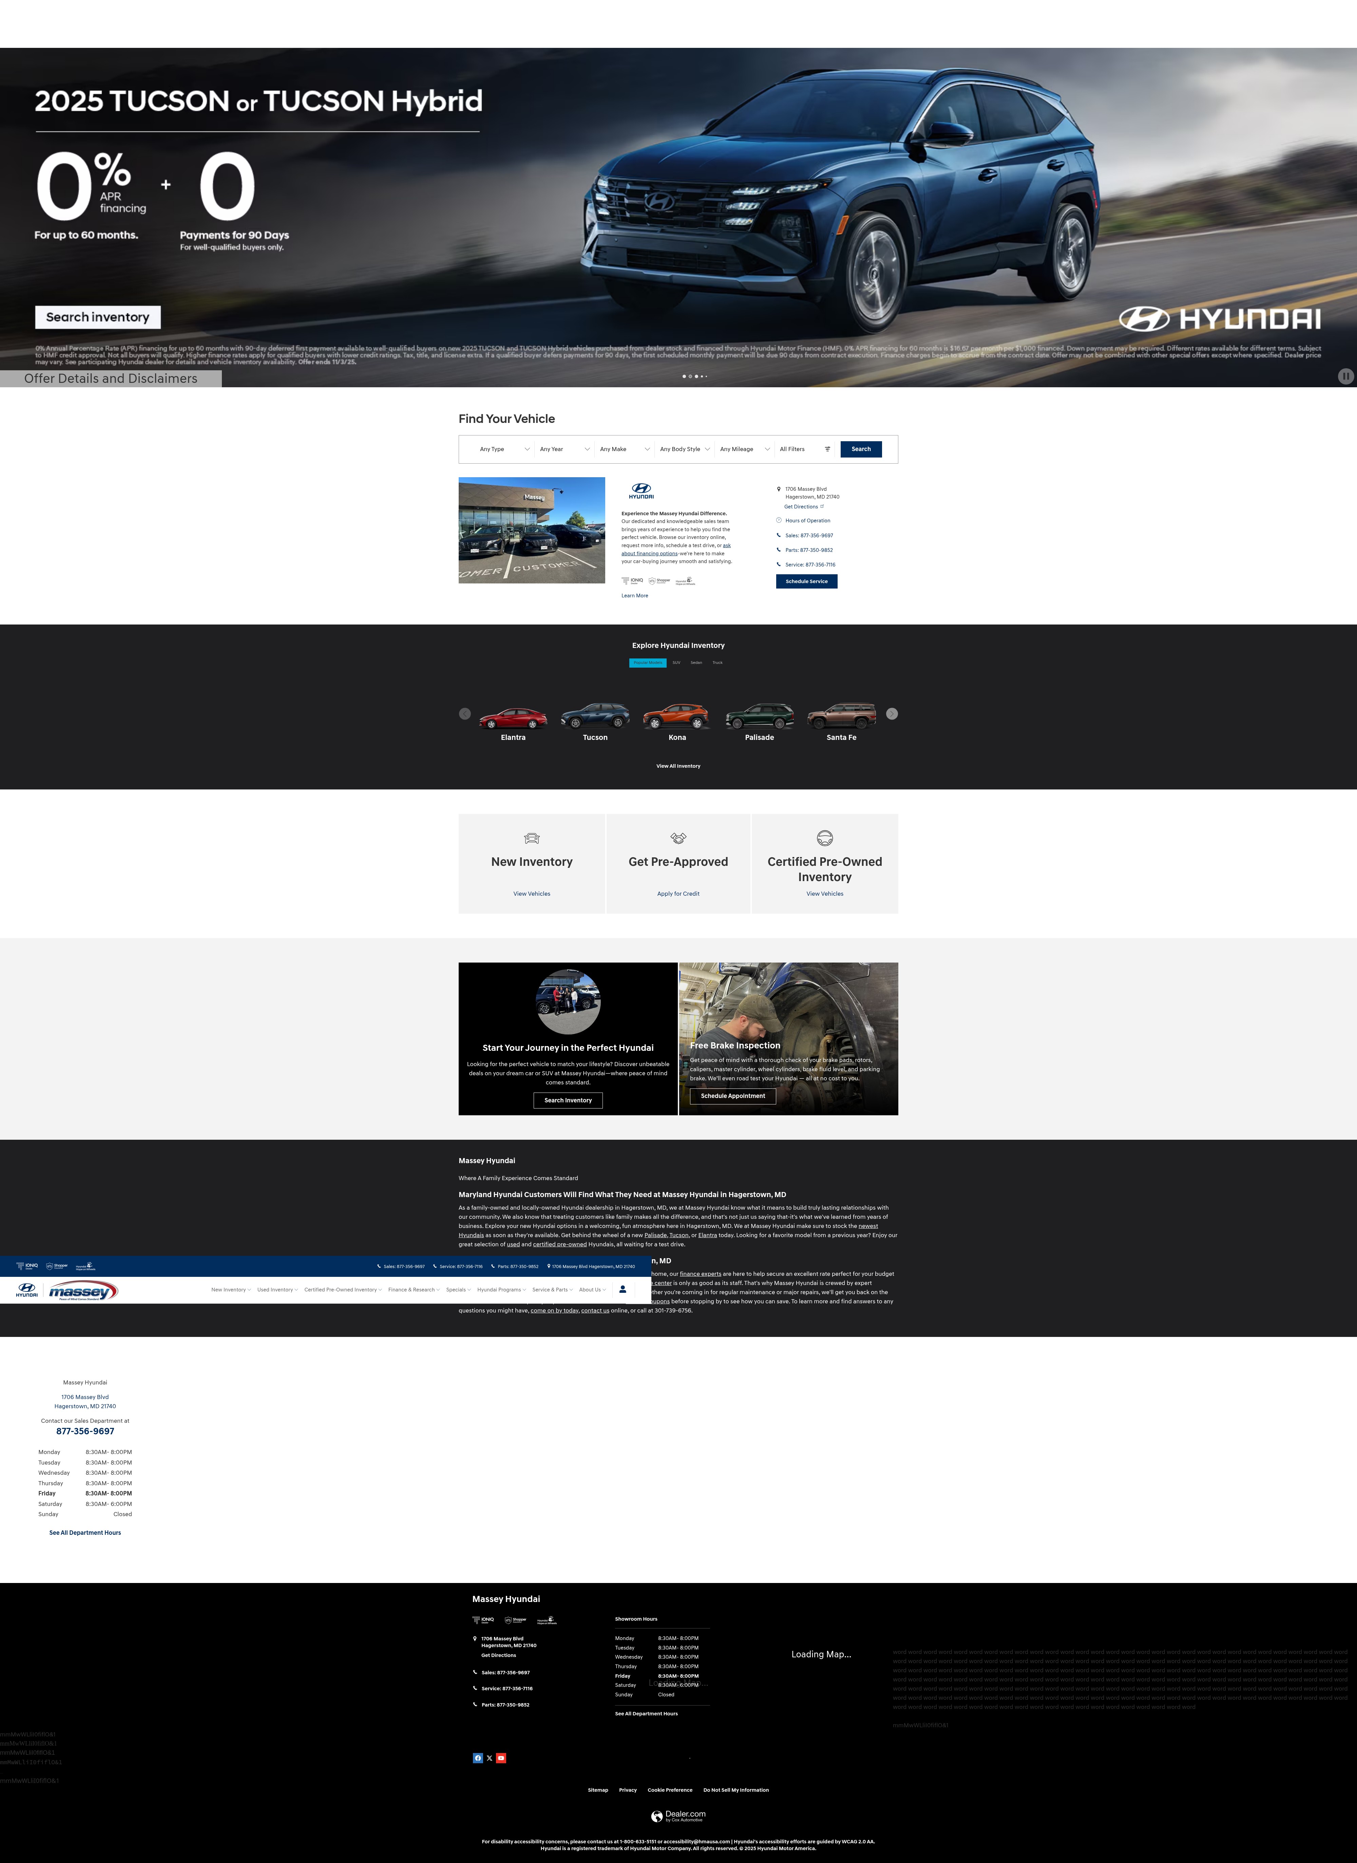
Task: Open the All Filters sliders icon
Action: pyautogui.click(x=827, y=449)
